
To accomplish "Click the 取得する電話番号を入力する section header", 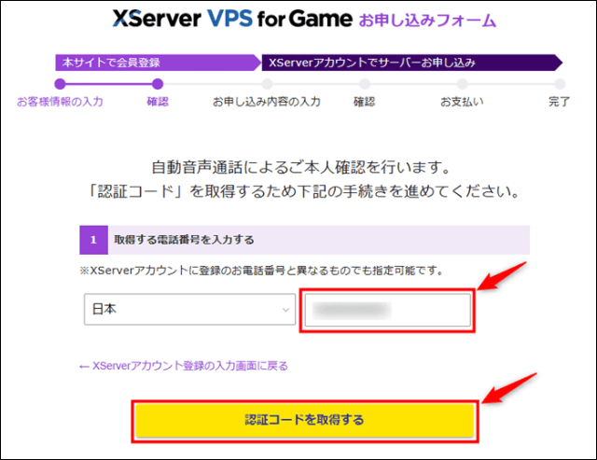I will pyautogui.click(x=305, y=240).
